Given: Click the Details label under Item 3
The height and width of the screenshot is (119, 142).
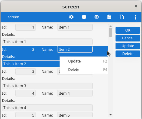Looking at the screenshot, I should point(8,79).
